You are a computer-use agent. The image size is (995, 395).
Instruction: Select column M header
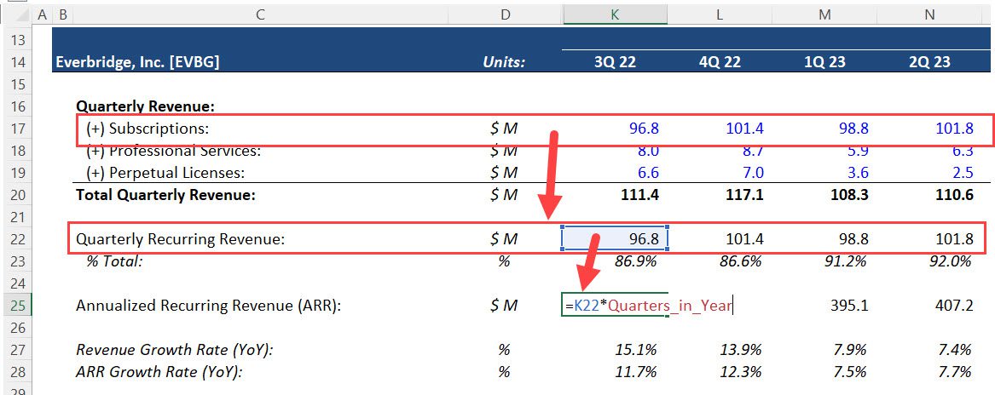[824, 14]
